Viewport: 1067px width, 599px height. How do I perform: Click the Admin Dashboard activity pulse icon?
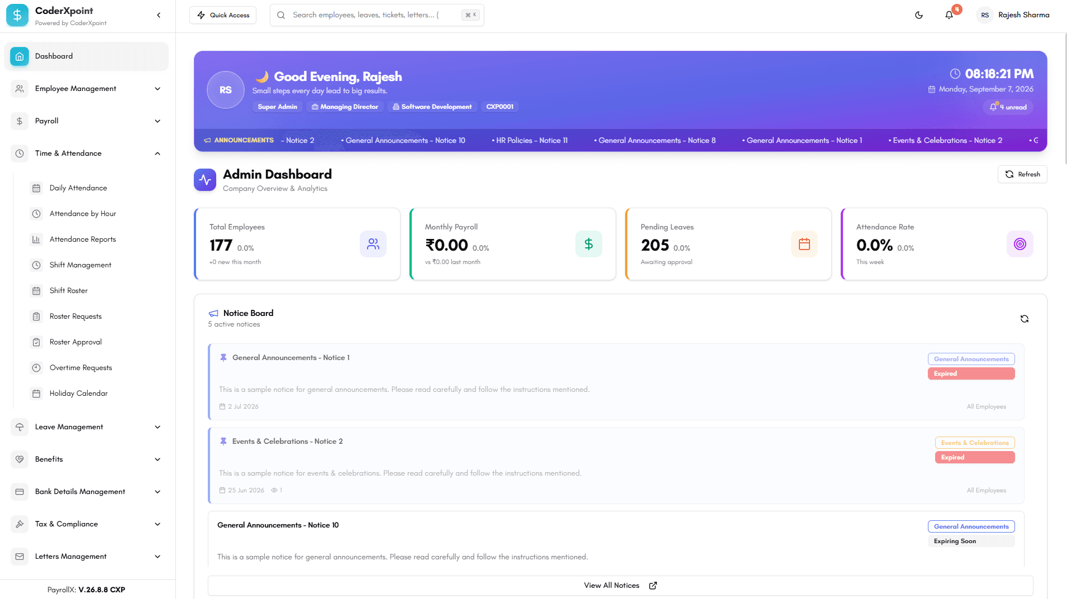coord(205,180)
